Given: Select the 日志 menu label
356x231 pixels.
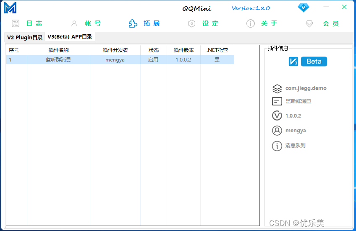Looking at the screenshot, I should [x=34, y=23].
